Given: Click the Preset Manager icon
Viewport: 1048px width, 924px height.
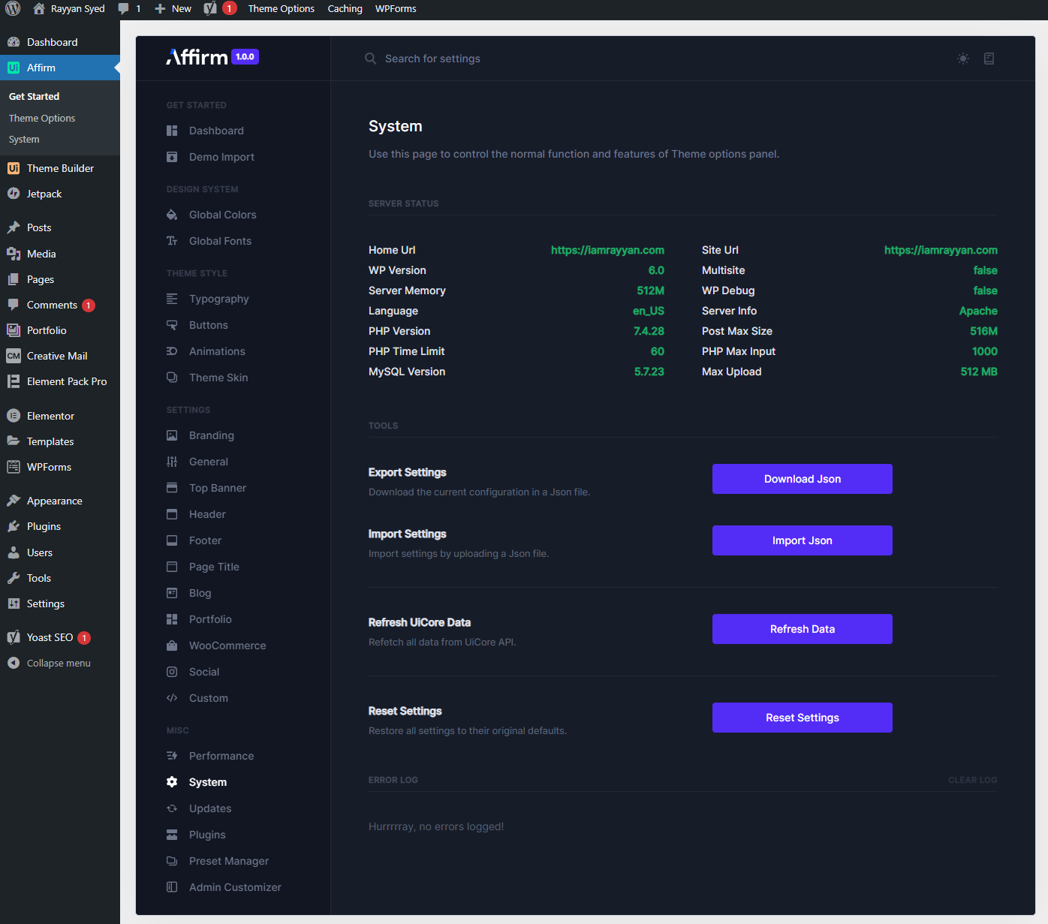Looking at the screenshot, I should [x=172, y=861].
